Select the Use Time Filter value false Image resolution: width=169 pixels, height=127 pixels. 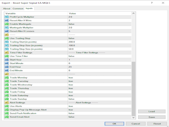point(72,56)
